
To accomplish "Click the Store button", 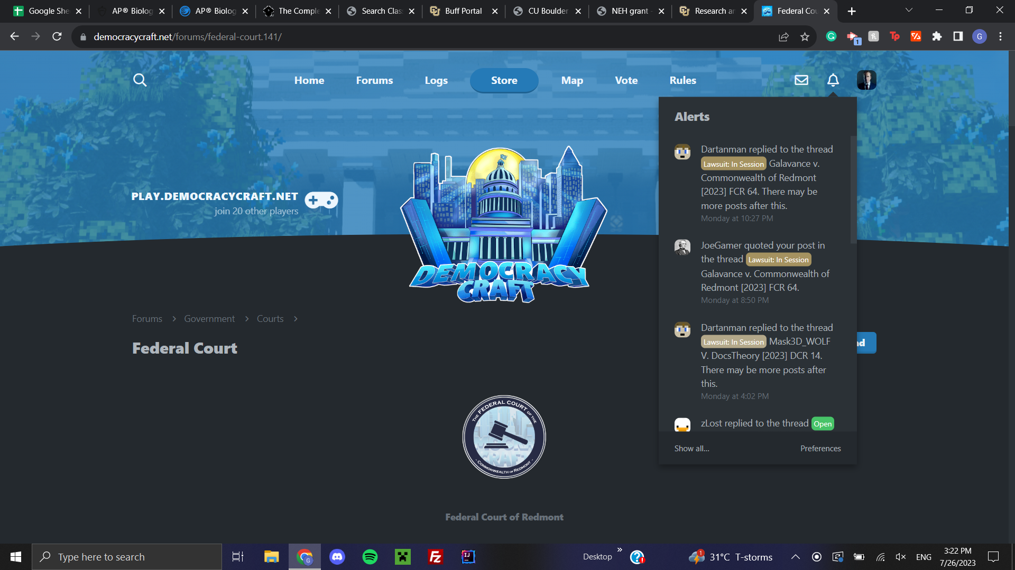I will pos(504,80).
